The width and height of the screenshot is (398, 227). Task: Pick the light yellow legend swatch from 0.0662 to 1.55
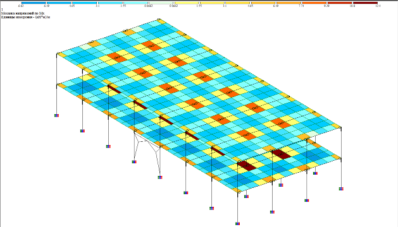click(187, 3)
